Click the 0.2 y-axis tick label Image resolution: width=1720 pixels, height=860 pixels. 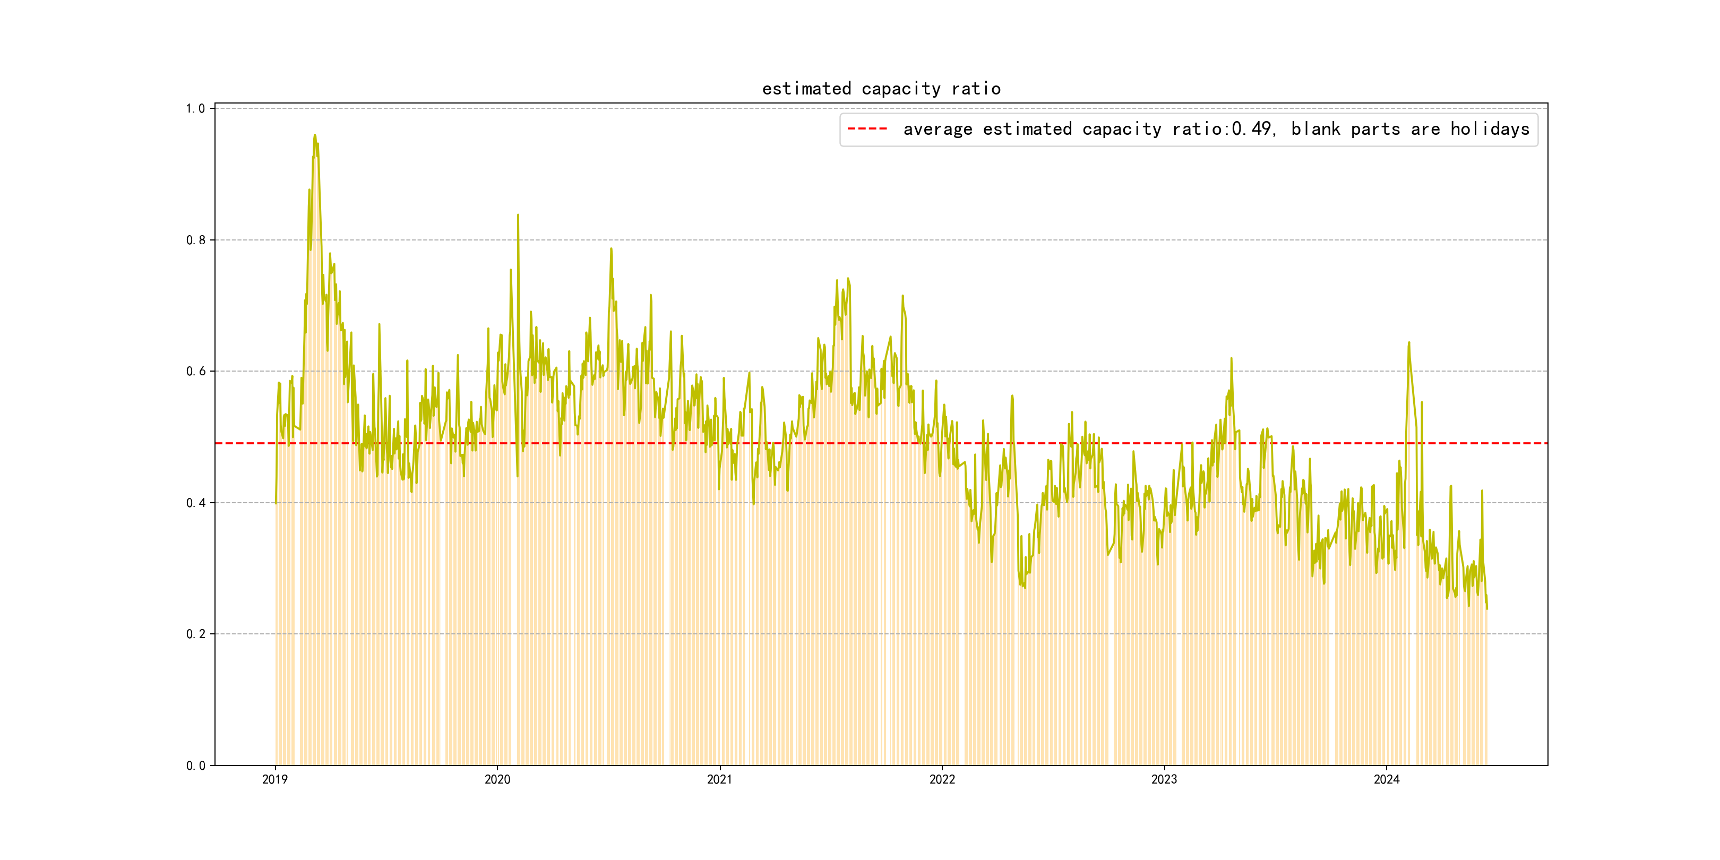point(195,634)
